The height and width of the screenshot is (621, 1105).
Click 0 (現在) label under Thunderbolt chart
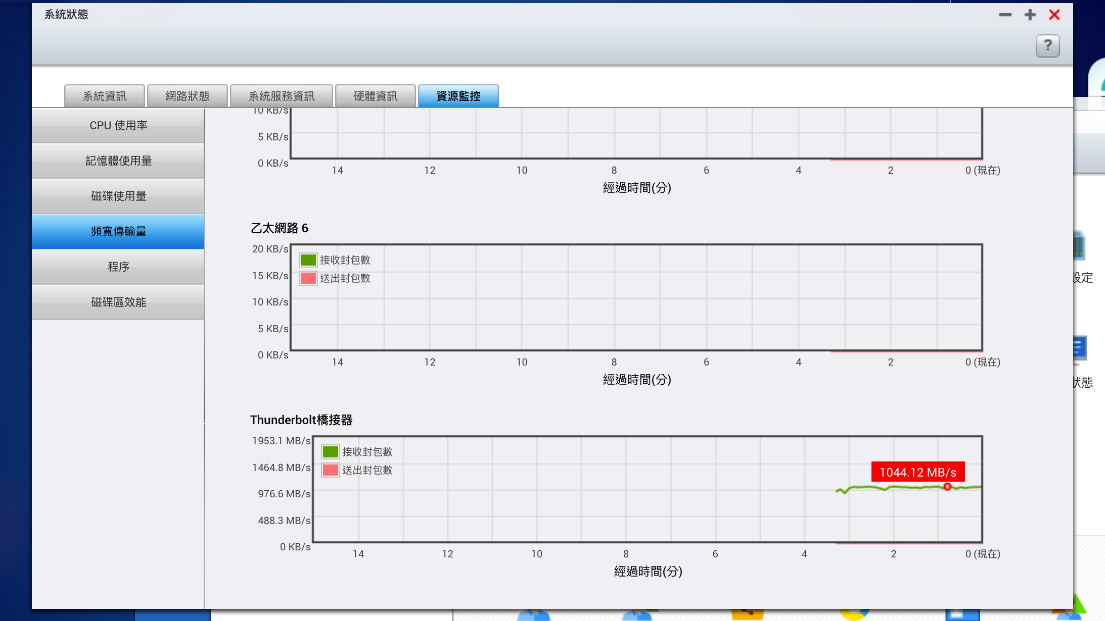point(983,554)
